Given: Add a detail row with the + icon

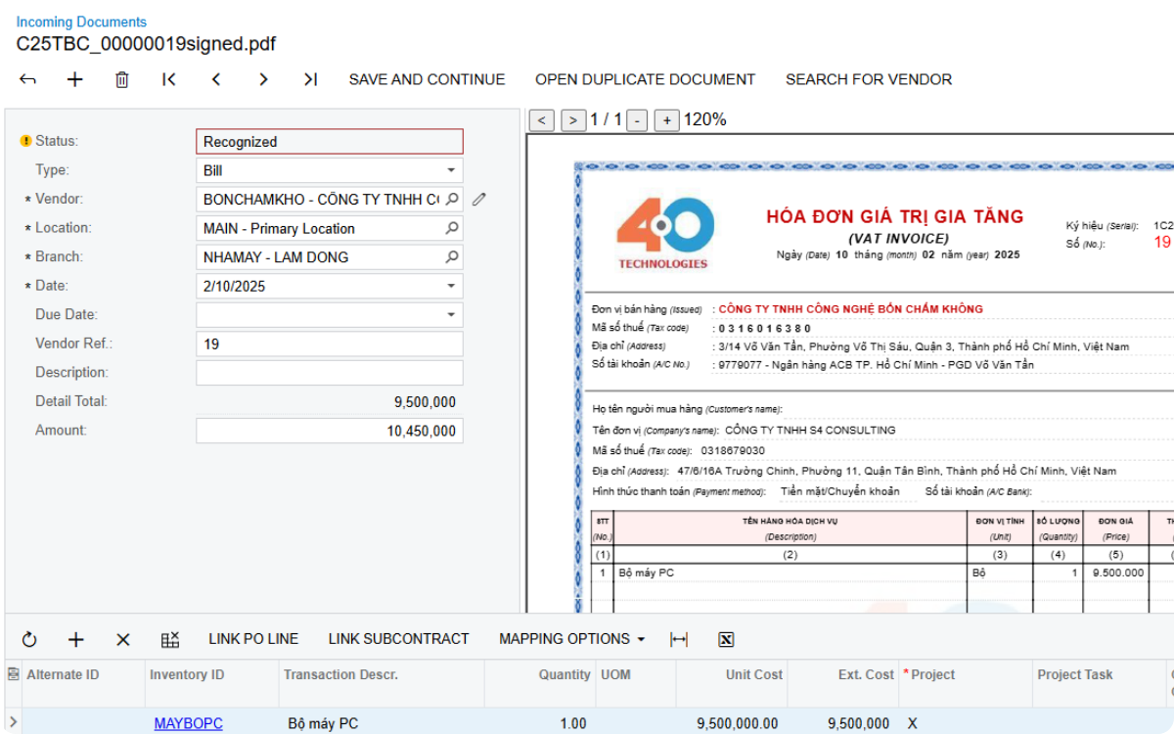Looking at the screenshot, I should tap(75, 639).
